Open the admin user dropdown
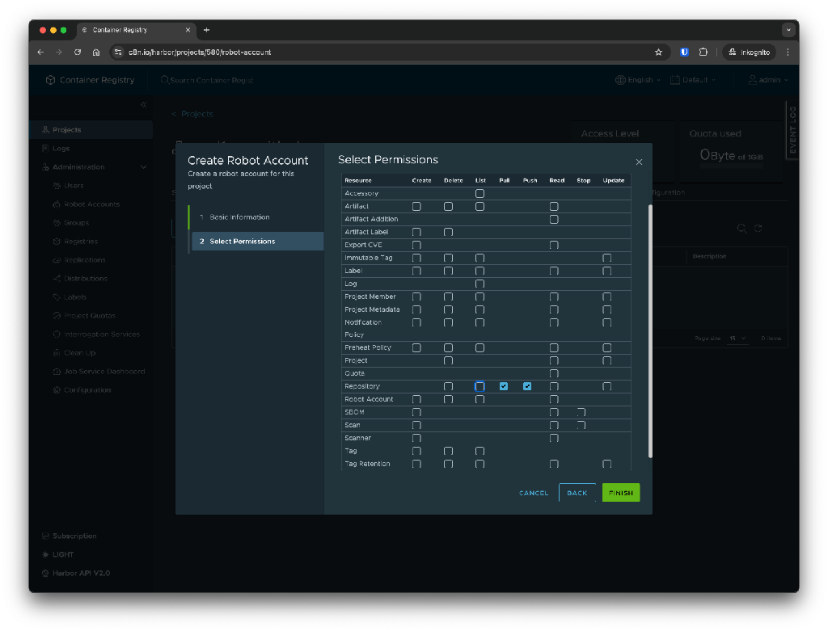The height and width of the screenshot is (631, 828). tap(768, 80)
